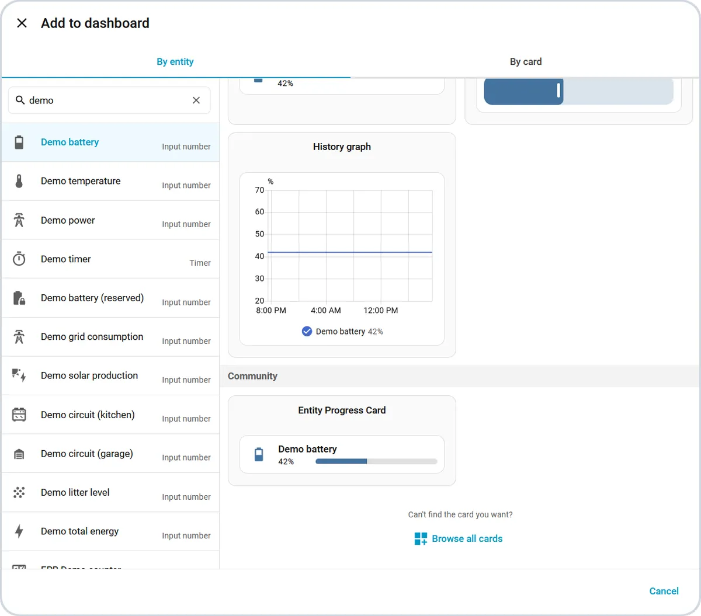This screenshot has height=616, width=701.
Task: Close the Add to dashboard dialog
Action: (x=22, y=23)
